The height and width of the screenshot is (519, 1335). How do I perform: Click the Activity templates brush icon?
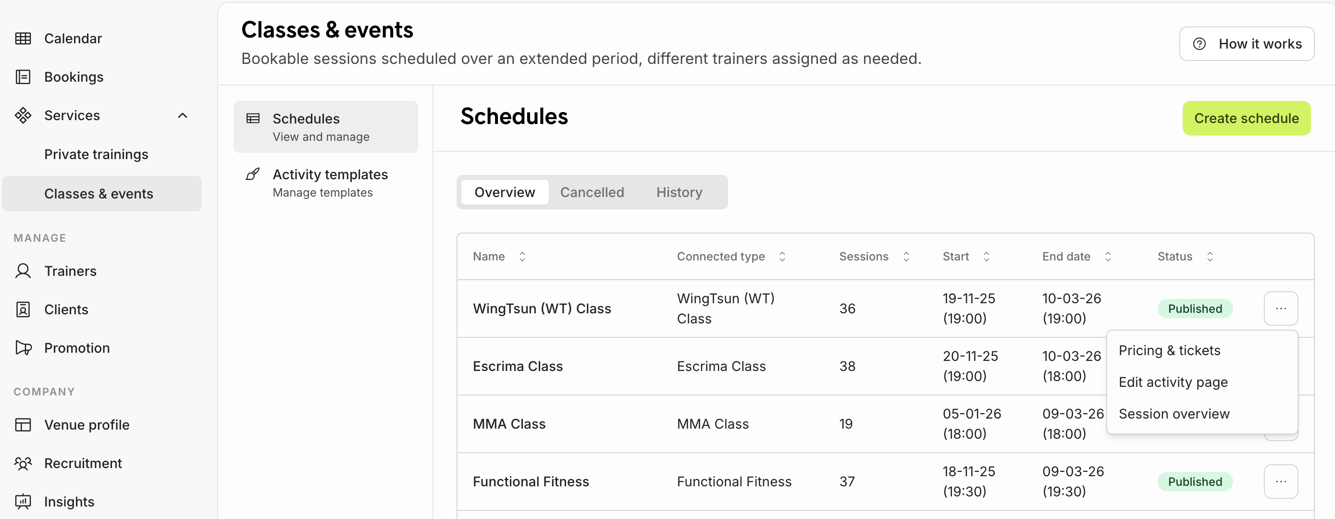(x=253, y=174)
